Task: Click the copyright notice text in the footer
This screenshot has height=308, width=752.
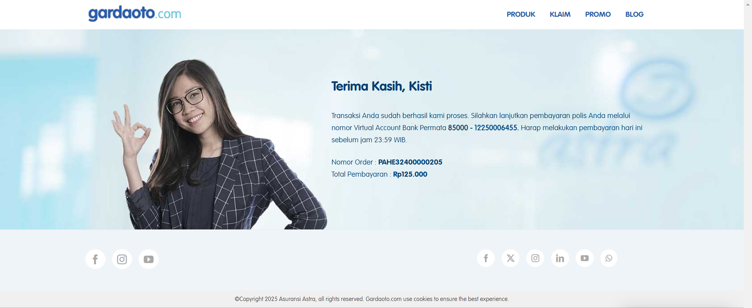Action: [x=372, y=299]
